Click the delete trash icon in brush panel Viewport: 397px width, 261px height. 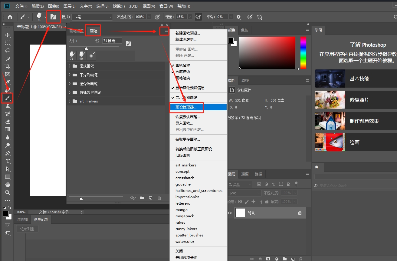point(159,198)
